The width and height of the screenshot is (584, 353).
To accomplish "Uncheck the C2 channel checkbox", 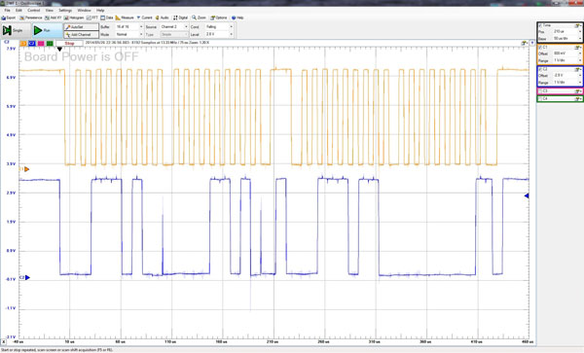I will point(540,70).
